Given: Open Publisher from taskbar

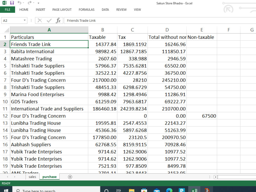Looking at the screenshot, I should click(182, 190).
